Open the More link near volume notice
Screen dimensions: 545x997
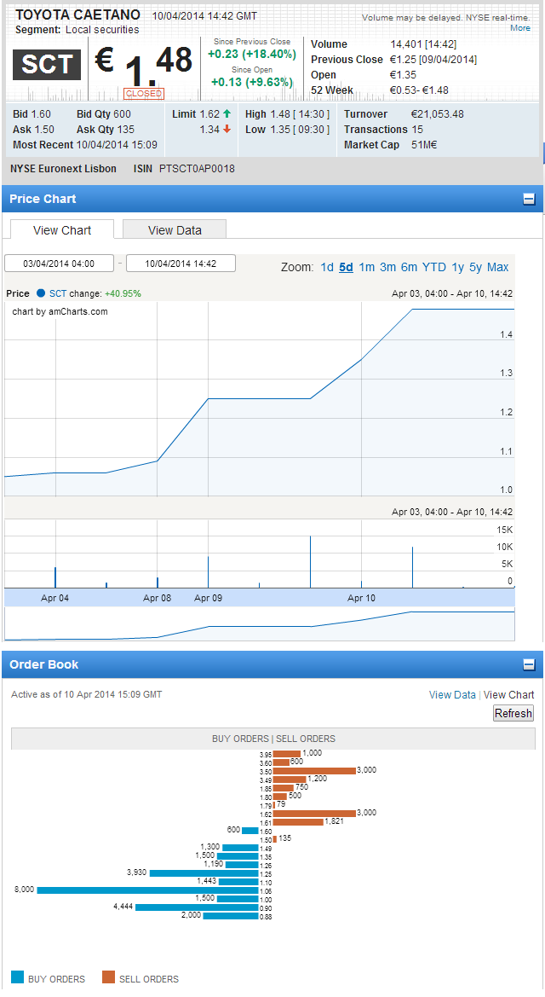tap(520, 28)
